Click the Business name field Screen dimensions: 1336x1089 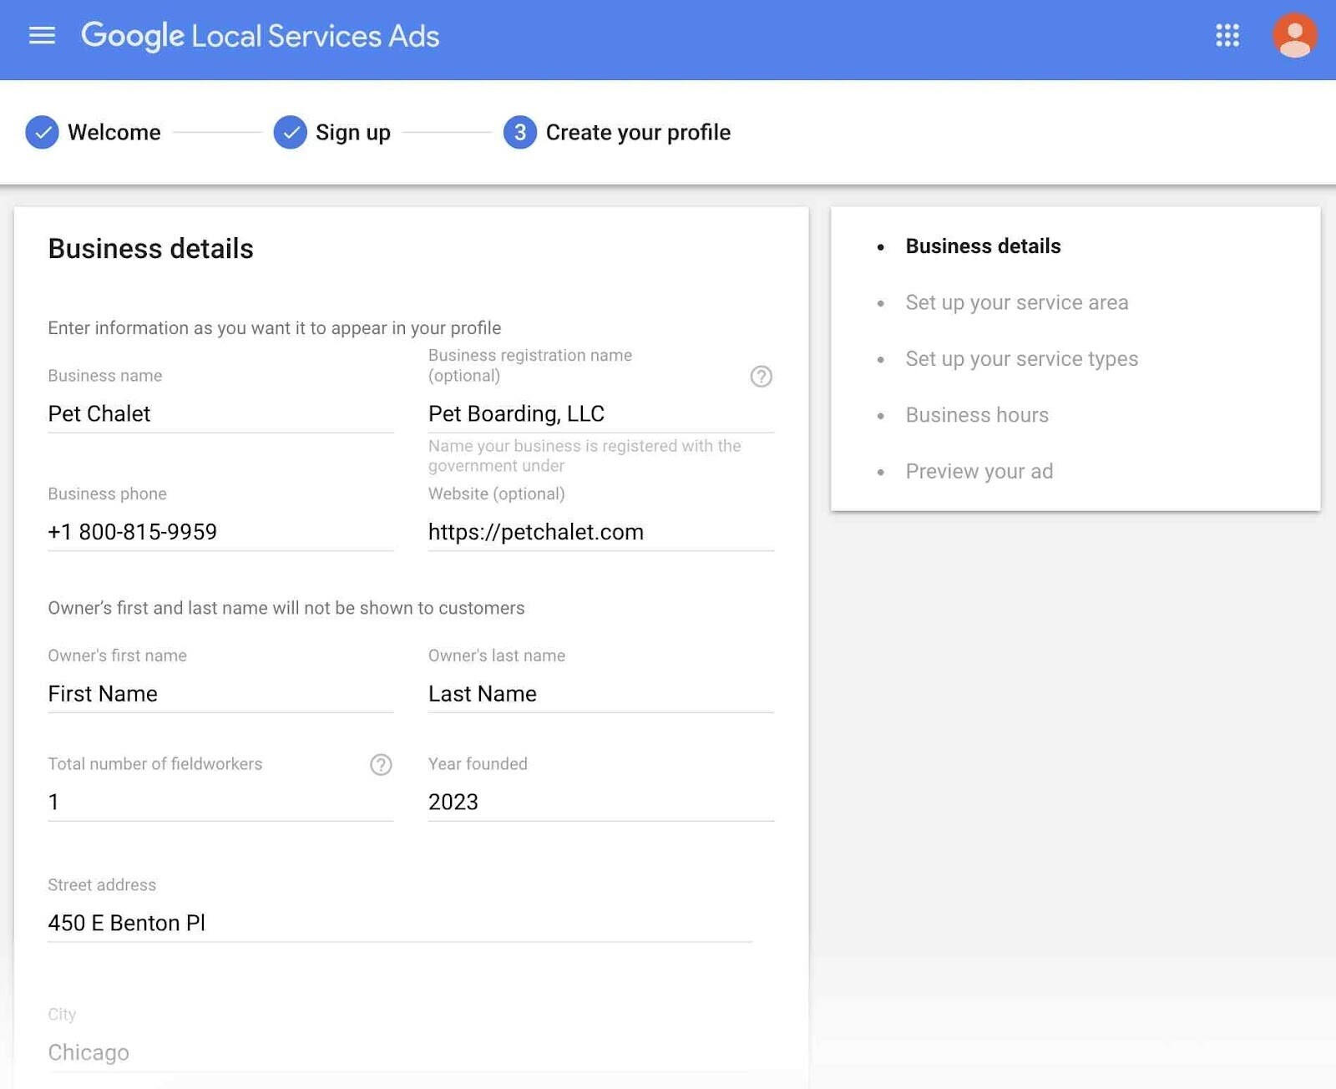point(220,413)
